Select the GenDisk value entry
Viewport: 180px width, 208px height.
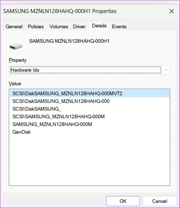(x=90, y=132)
